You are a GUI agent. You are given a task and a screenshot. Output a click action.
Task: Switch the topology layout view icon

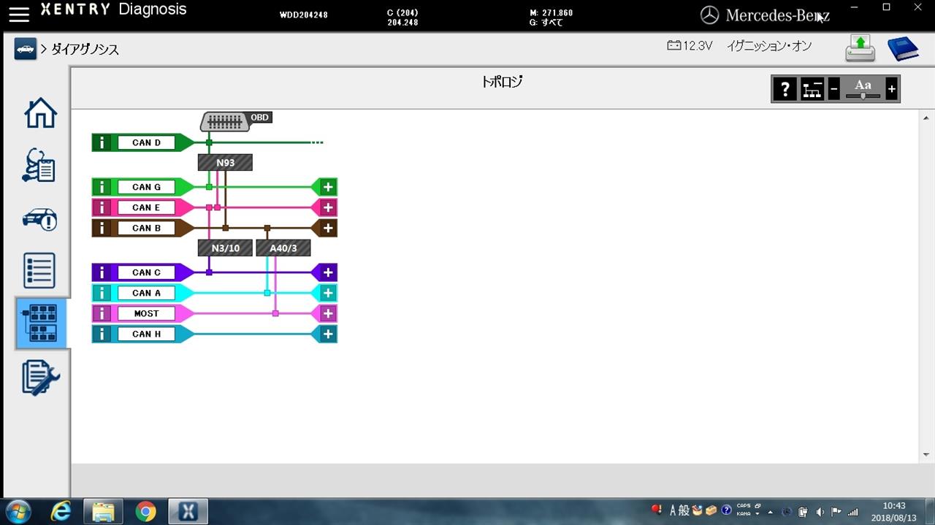click(812, 89)
